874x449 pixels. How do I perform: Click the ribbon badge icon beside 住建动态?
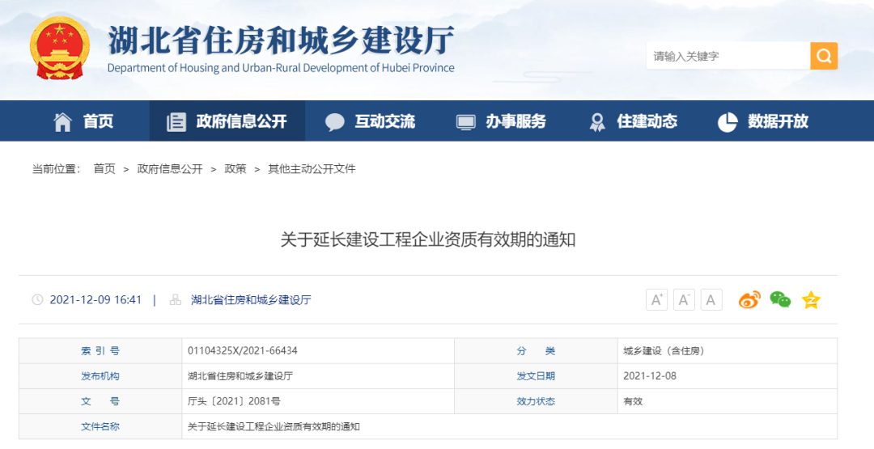[597, 122]
